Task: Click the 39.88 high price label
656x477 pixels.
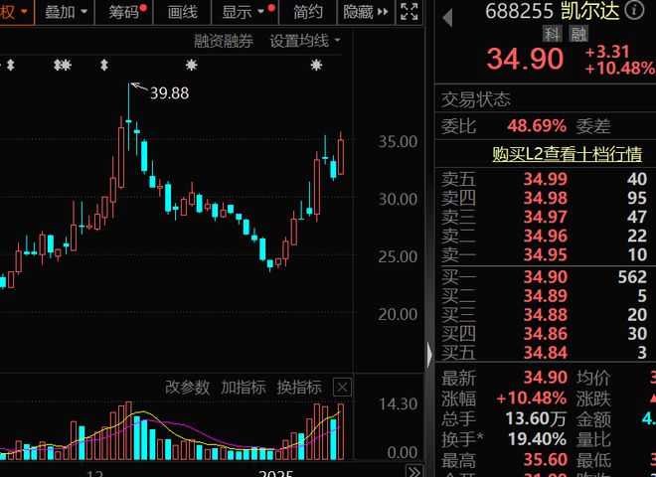Action: point(169,92)
